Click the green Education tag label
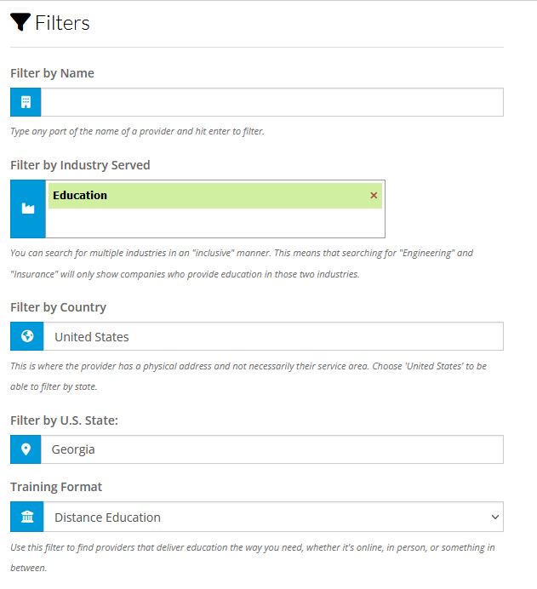Image resolution: width=537 pixels, height=589 pixels. pos(80,195)
